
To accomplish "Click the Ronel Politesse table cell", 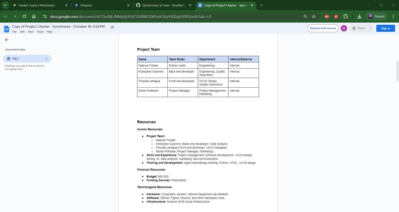I will (x=152, y=92).
